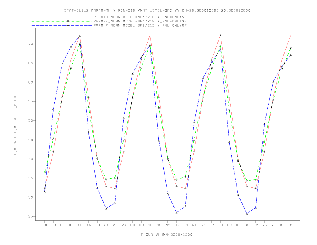
Task: Click forecast hour tick 42
Action: 168,225
